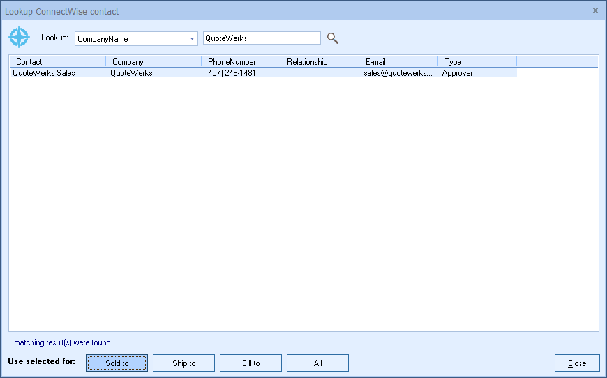Viewport: 607px width, 378px height.
Task: Click the magnifying glass search icon
Action: pyautogui.click(x=333, y=38)
